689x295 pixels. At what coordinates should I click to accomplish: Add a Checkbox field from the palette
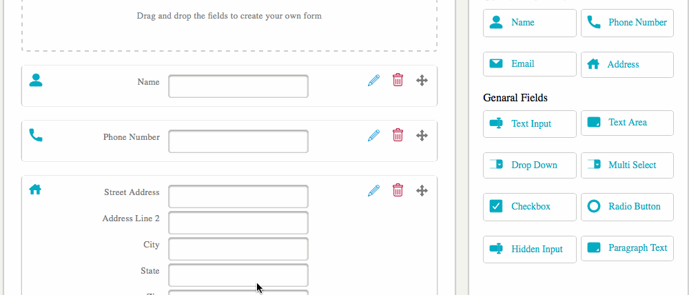click(529, 207)
